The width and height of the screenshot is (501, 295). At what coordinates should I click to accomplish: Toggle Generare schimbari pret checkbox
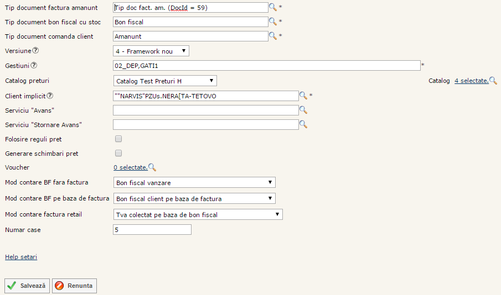click(118, 153)
